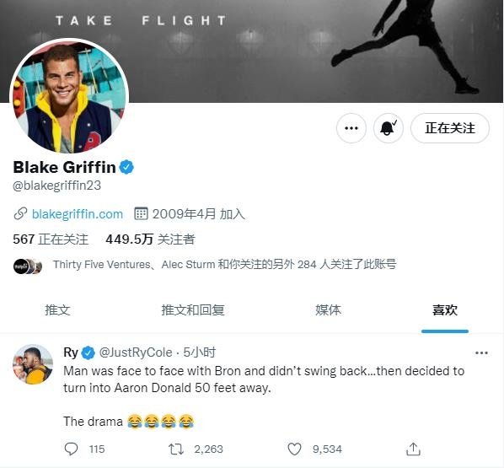Open the 媒体 media tab
The height and width of the screenshot is (468, 504).
(x=328, y=310)
